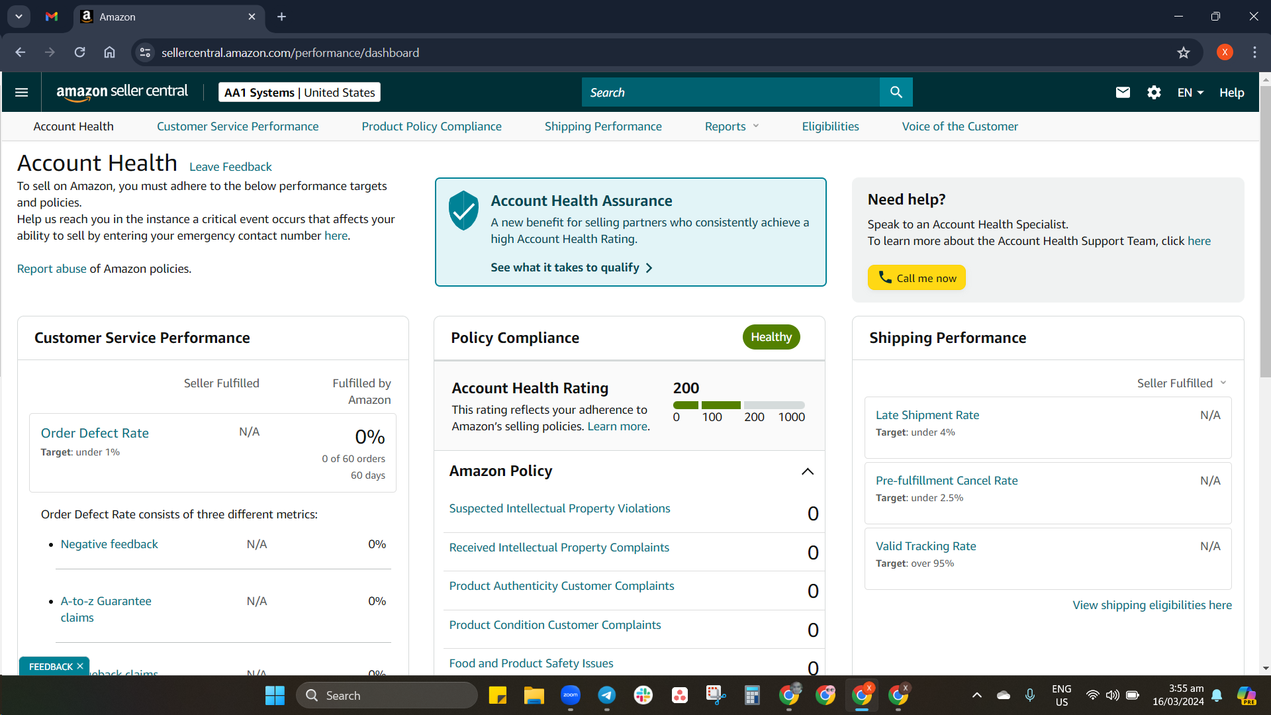
Task: Show hidden system tray icons
Action: pyautogui.click(x=976, y=695)
